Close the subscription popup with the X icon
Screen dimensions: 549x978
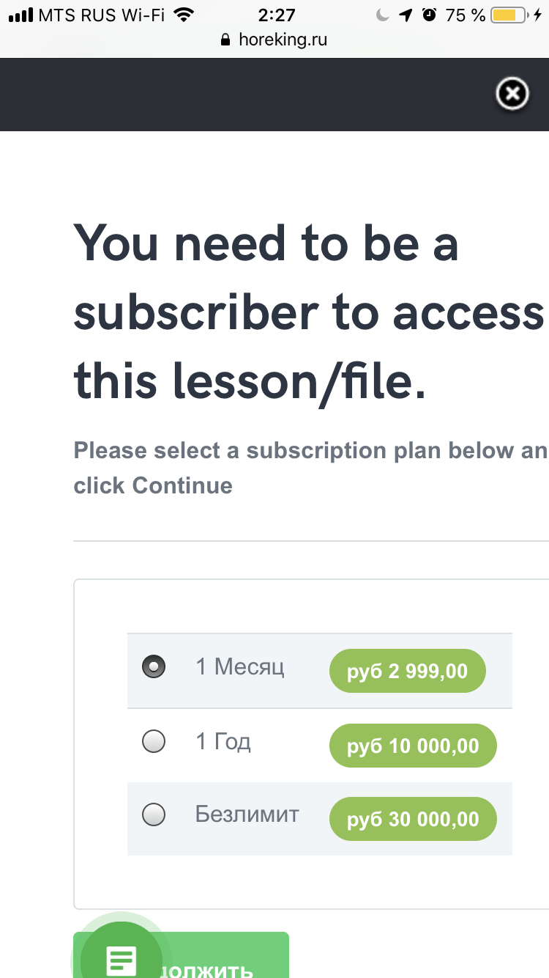[x=512, y=95]
